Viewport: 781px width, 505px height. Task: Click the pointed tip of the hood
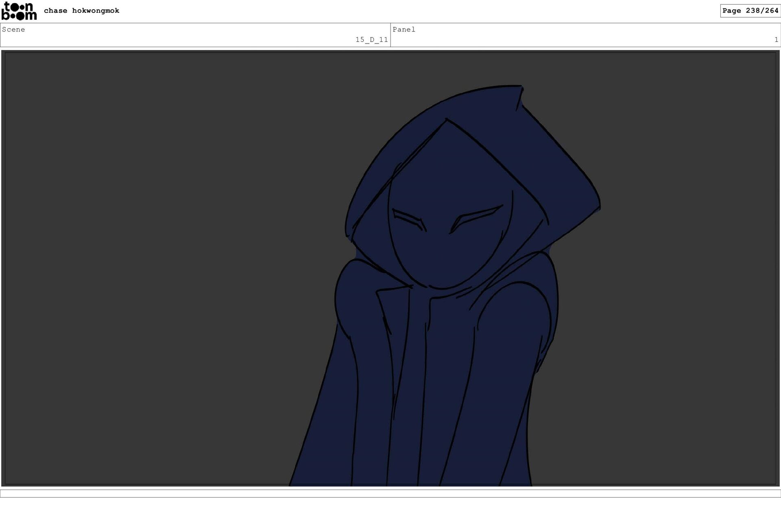point(521,87)
